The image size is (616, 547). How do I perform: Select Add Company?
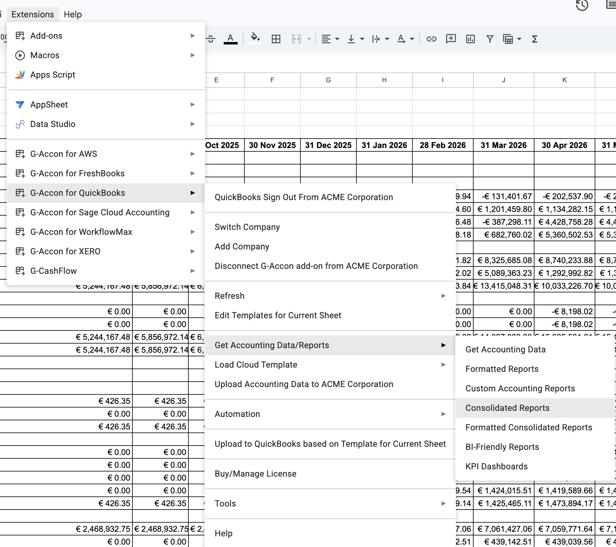point(330,246)
